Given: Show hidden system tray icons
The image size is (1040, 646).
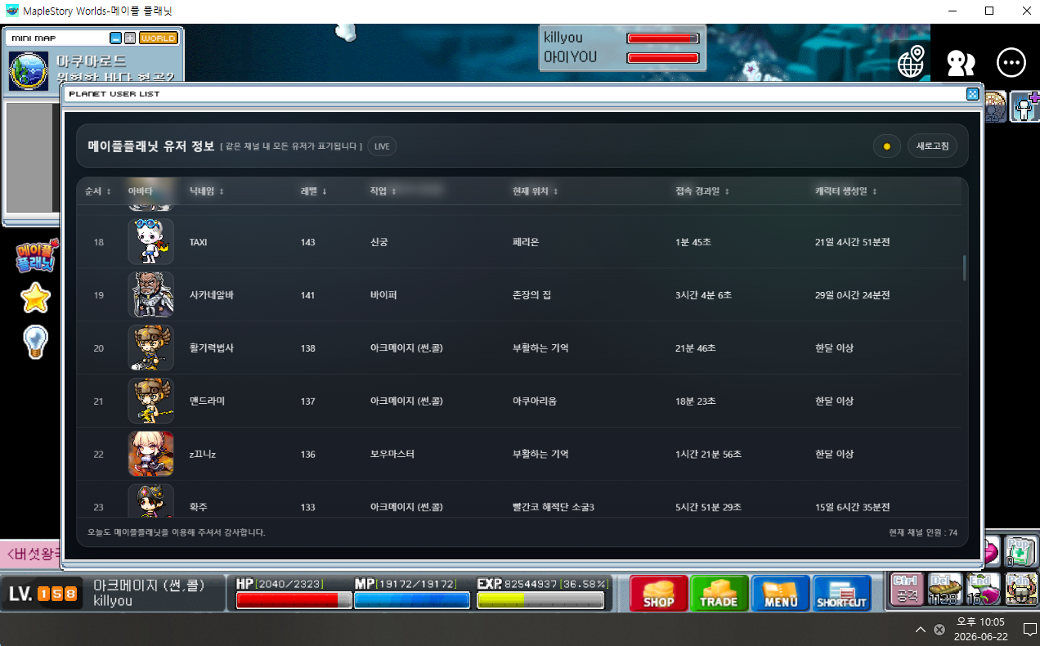Looking at the screenshot, I should click(920, 630).
